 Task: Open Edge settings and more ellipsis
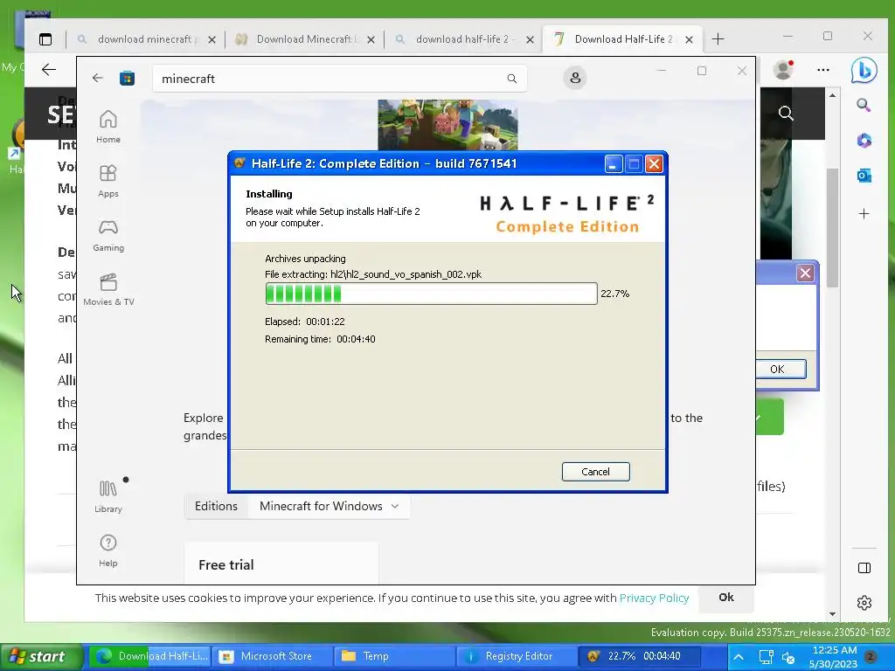click(823, 70)
